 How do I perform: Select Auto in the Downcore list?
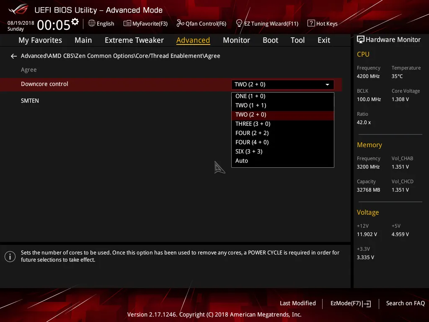click(x=283, y=161)
